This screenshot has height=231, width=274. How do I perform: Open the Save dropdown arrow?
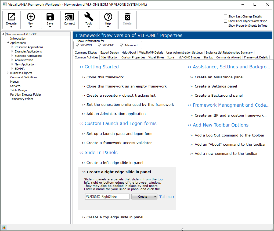[50, 27]
